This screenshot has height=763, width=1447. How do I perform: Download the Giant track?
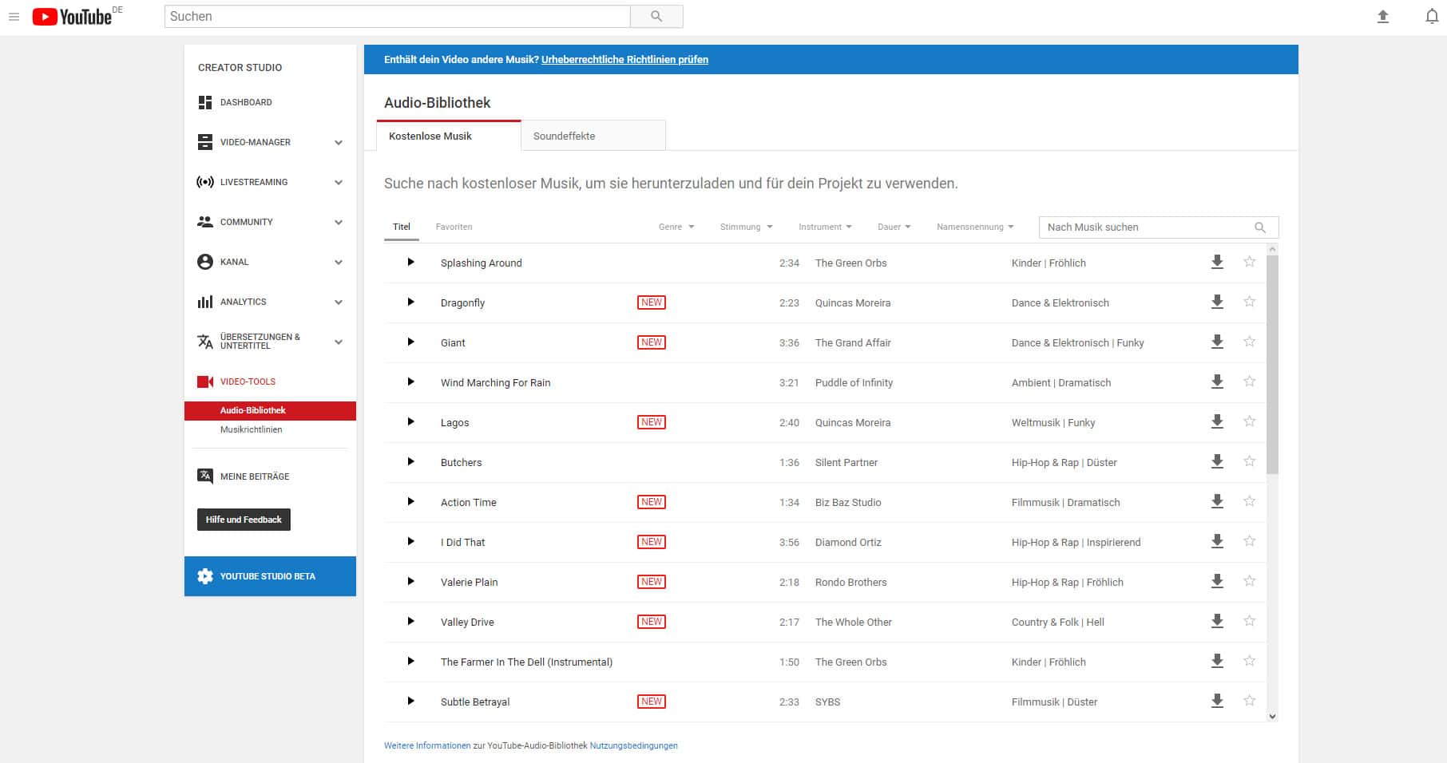pos(1217,342)
